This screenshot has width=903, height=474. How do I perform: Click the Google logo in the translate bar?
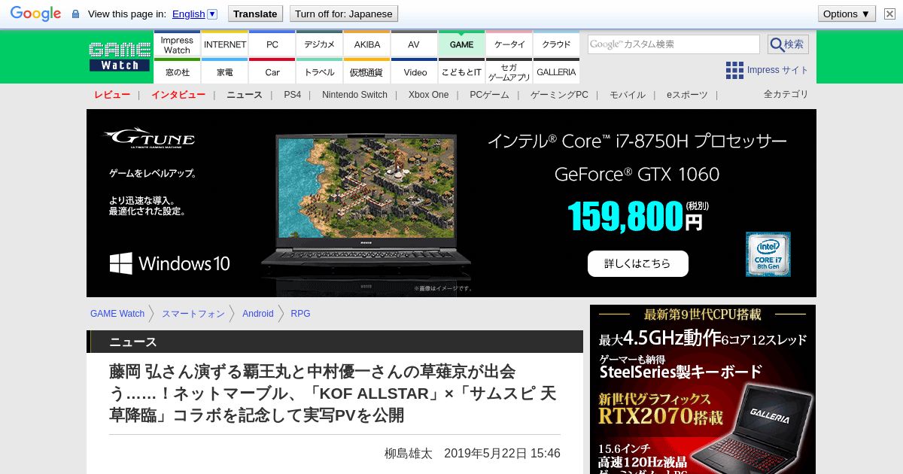pos(35,14)
